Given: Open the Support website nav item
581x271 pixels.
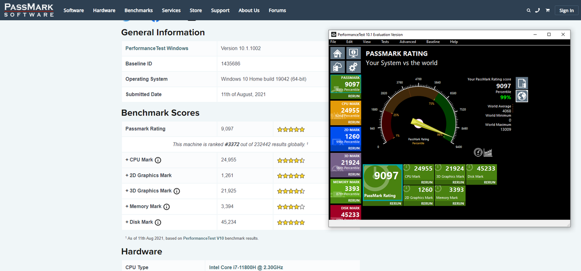Looking at the screenshot, I should (220, 10).
